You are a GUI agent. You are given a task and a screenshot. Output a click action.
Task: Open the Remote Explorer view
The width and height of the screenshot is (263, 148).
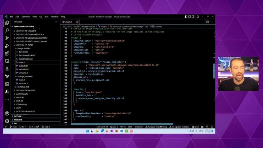(7, 61)
